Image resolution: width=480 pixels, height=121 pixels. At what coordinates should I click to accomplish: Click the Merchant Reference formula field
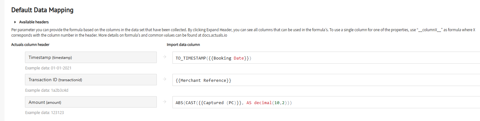326,80
